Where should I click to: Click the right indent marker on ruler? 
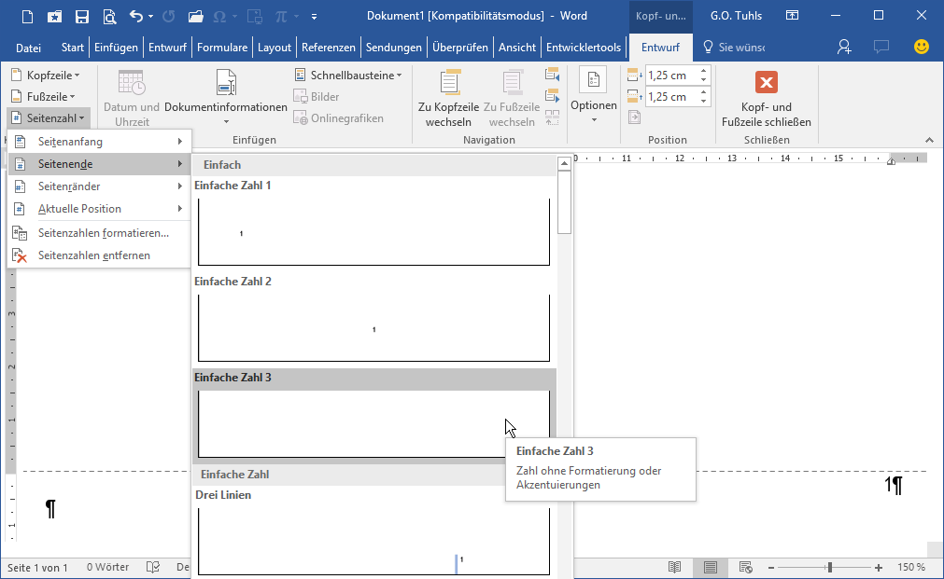(891, 160)
